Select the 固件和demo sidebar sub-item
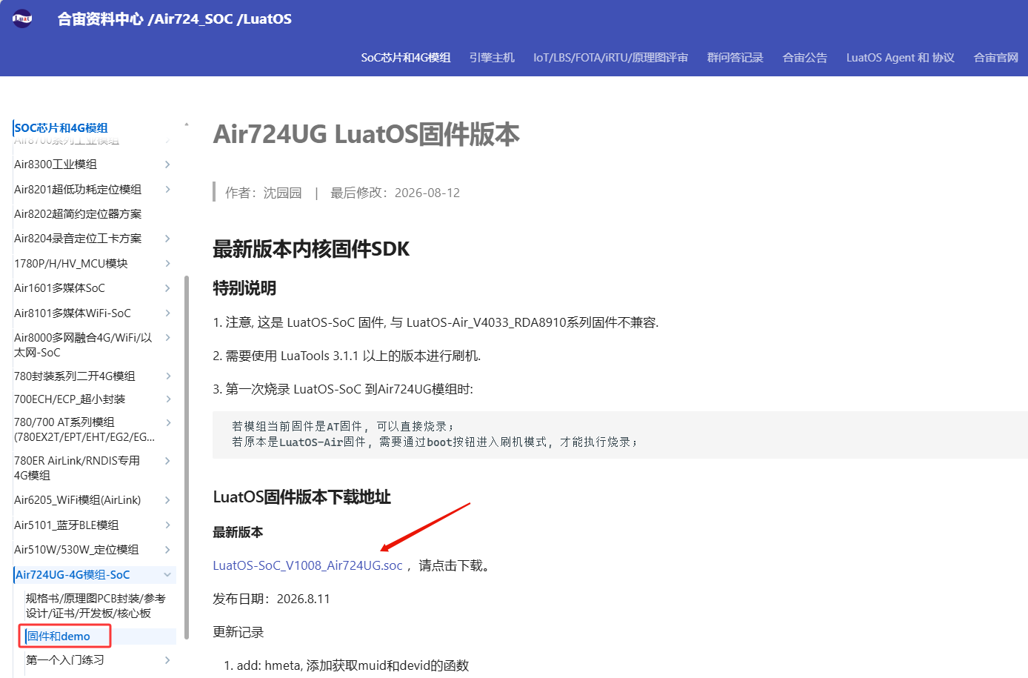Screen dimensions: 1028x678 tap(59, 637)
